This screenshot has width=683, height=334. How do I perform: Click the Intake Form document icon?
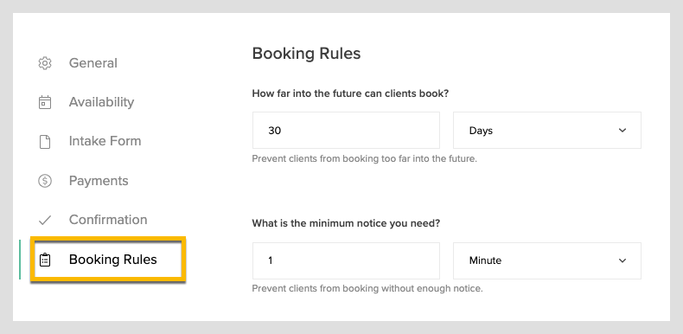pos(45,141)
